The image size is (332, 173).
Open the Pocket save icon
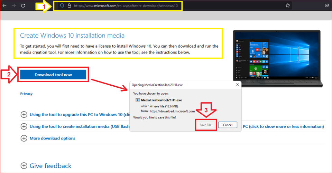327,6
